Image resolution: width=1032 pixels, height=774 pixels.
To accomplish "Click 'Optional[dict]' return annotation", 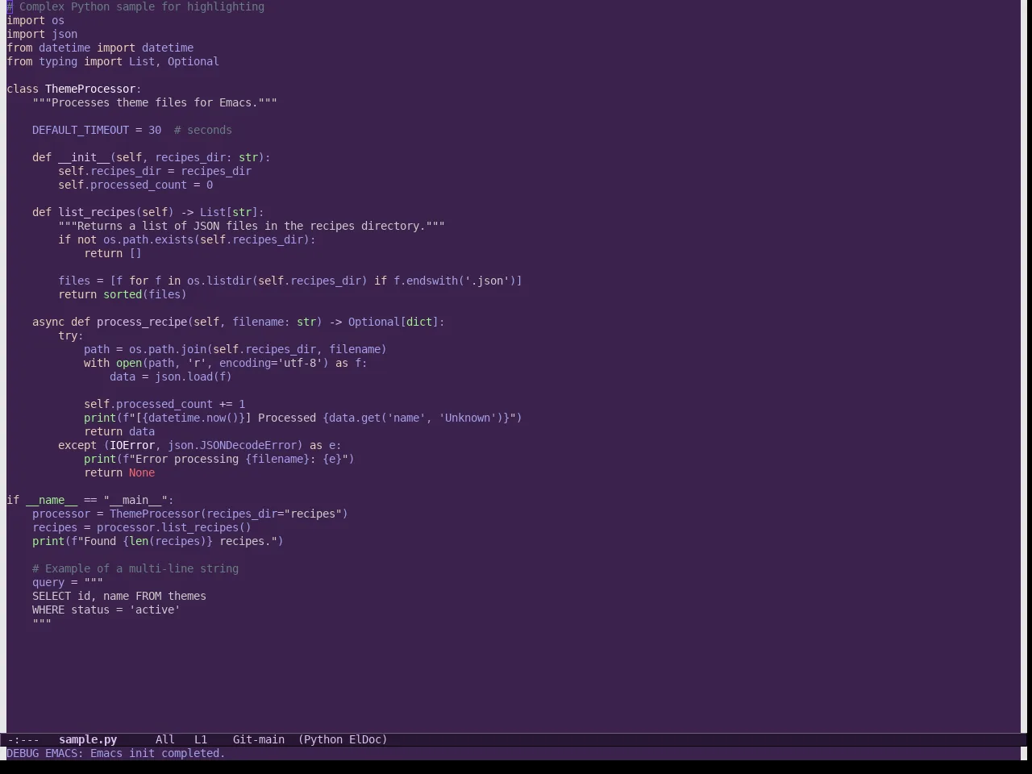I will click(393, 322).
